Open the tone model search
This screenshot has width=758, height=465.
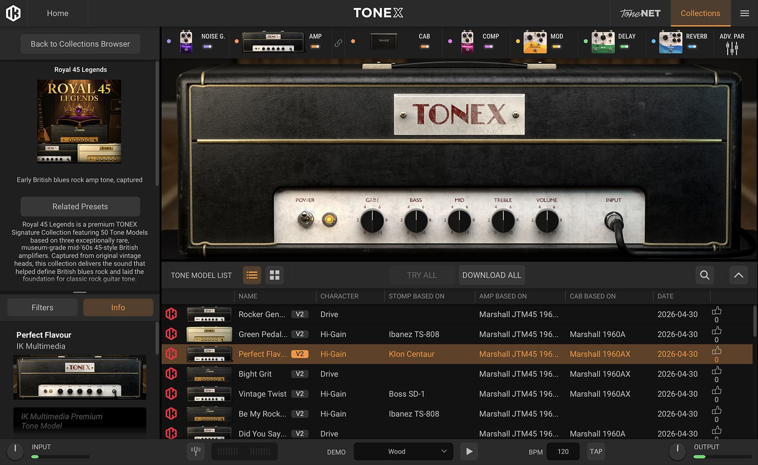[704, 275]
